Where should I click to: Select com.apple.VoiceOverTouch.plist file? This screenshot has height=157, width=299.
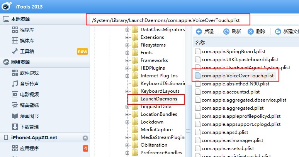tap(238, 75)
